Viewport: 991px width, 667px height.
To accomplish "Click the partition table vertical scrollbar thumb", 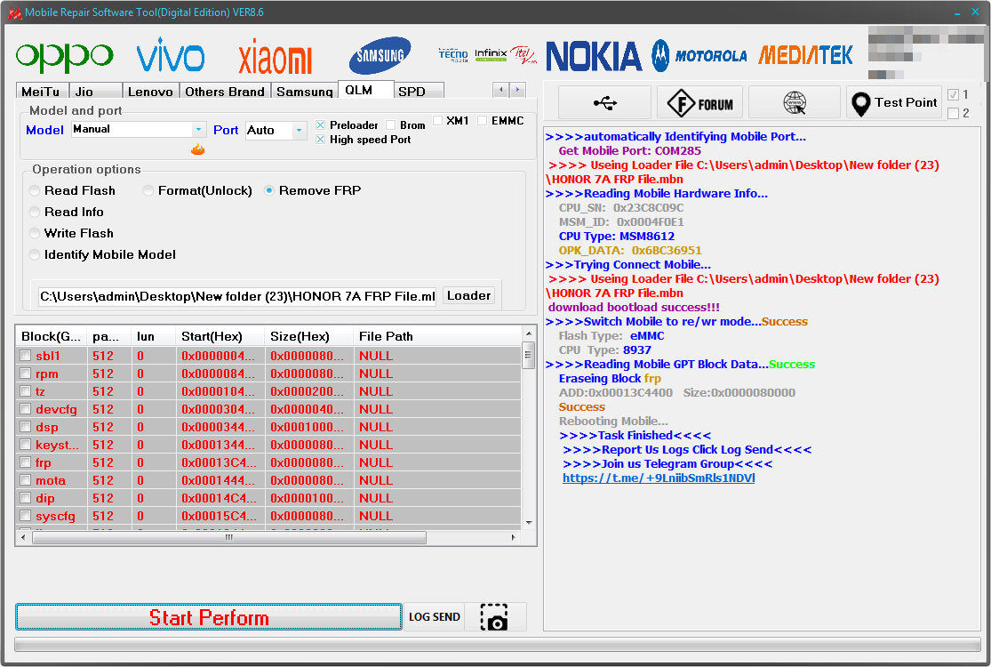I will pos(529,354).
